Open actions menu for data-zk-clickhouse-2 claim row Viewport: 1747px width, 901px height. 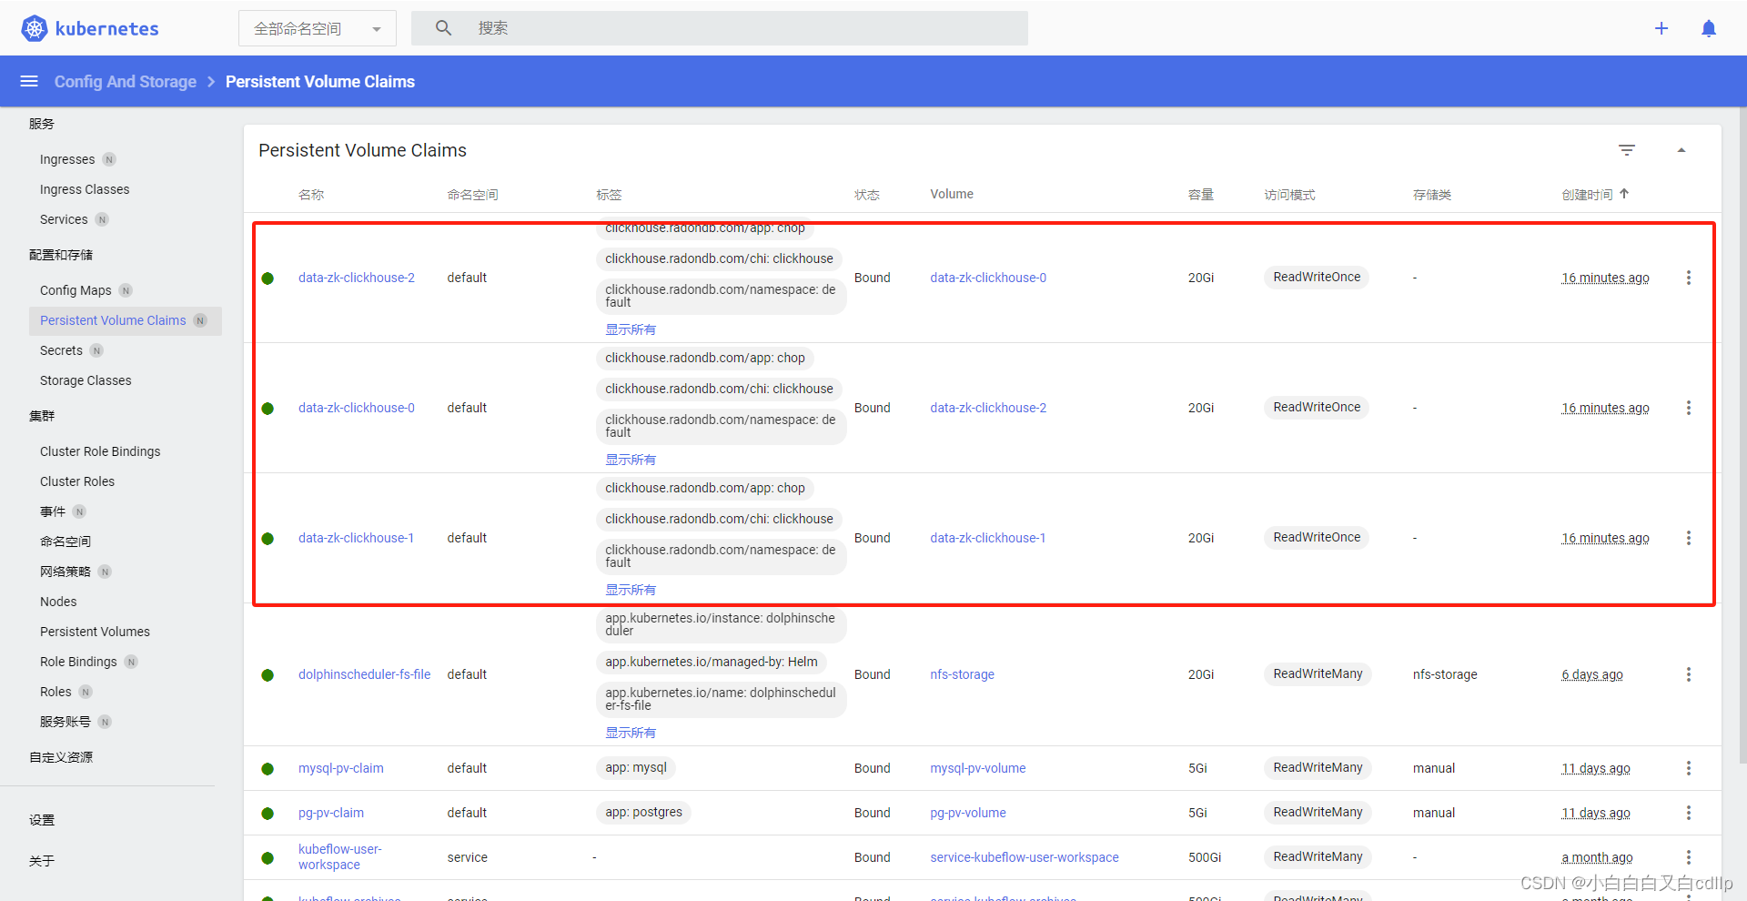tap(1689, 278)
